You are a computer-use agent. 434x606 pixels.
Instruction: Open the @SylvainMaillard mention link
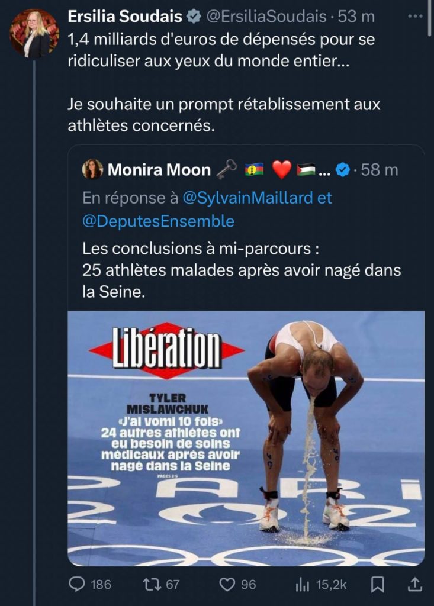click(x=247, y=198)
